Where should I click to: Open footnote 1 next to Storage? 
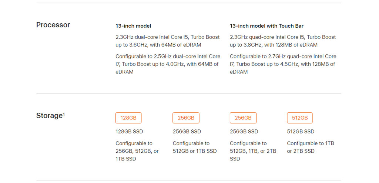(64, 114)
